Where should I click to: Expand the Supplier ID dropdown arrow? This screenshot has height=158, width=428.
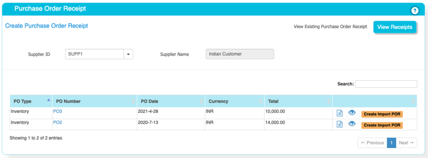128,54
